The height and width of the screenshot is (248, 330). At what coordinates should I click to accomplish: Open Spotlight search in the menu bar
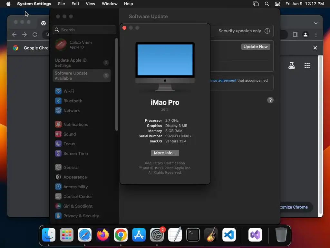(267, 4)
